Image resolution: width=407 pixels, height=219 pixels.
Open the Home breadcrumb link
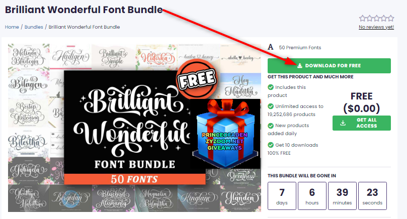click(x=12, y=27)
